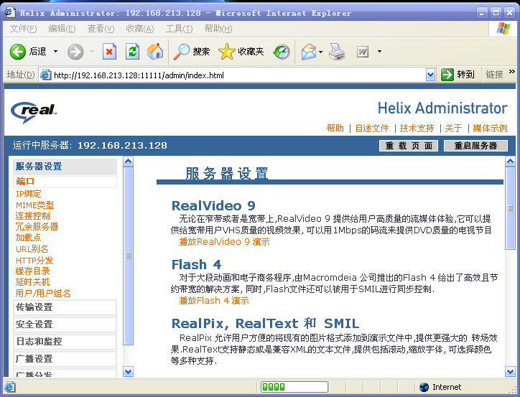Open the 帮助 link in header
The image size is (520, 397).
[335, 129]
